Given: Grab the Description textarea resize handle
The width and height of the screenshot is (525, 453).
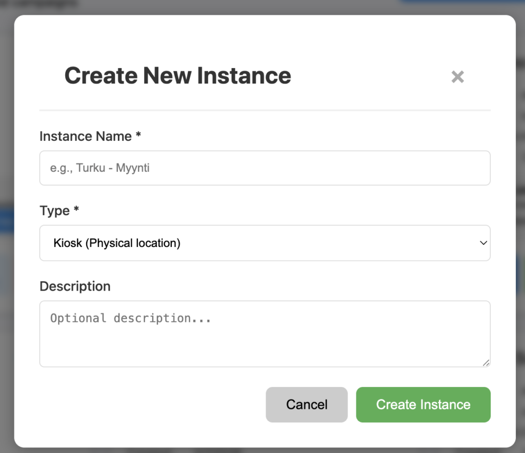Looking at the screenshot, I should point(486,362).
